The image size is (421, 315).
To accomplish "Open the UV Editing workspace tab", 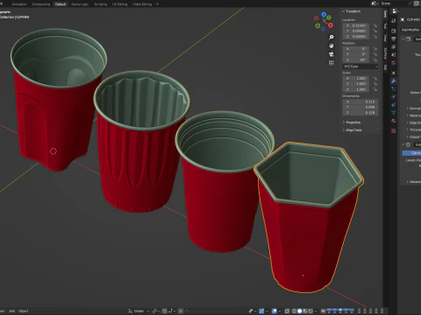I will (120, 4).
